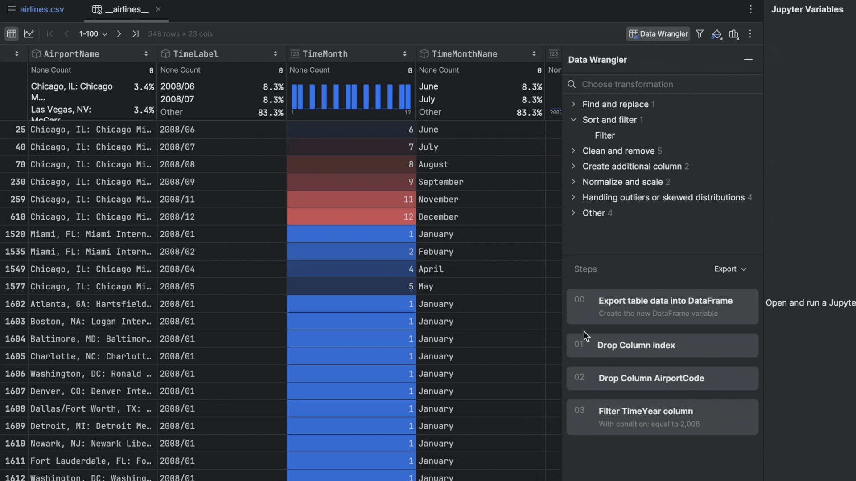Click the filter funnel icon
The image size is (856, 481).
pyautogui.click(x=700, y=34)
